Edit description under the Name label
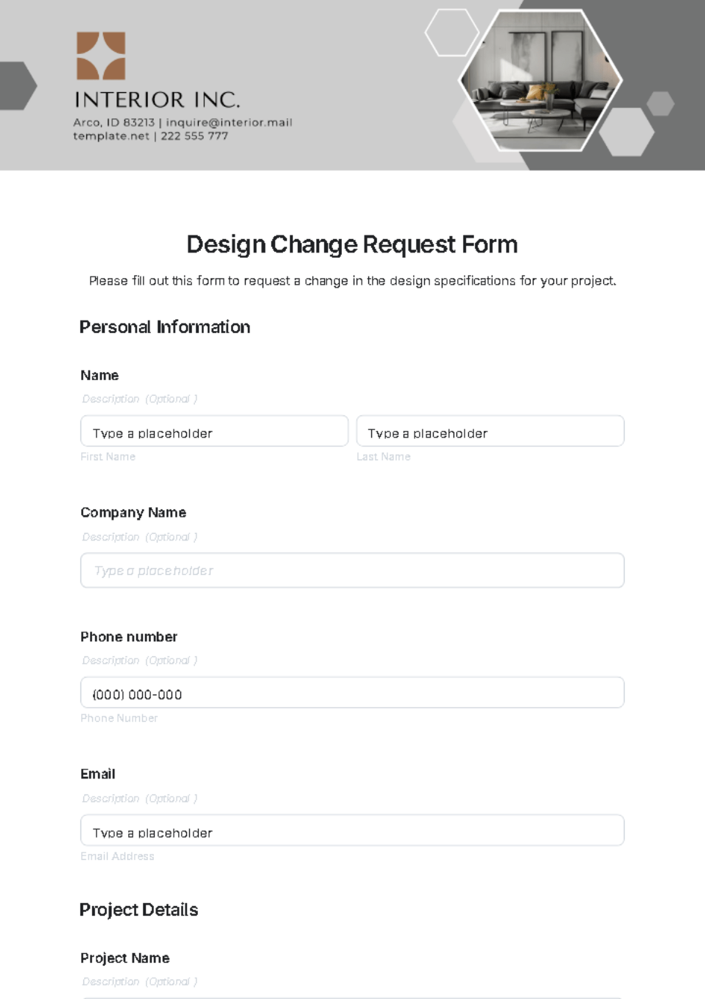 [x=140, y=399]
